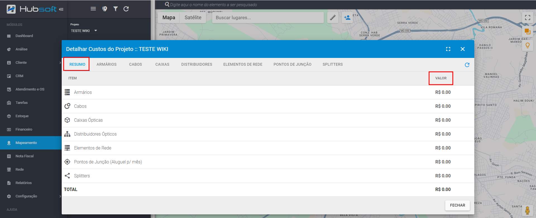Click the Pontos de Junção (Aluguel p/ mês) label
This screenshot has height=218, width=536.
pos(108,162)
